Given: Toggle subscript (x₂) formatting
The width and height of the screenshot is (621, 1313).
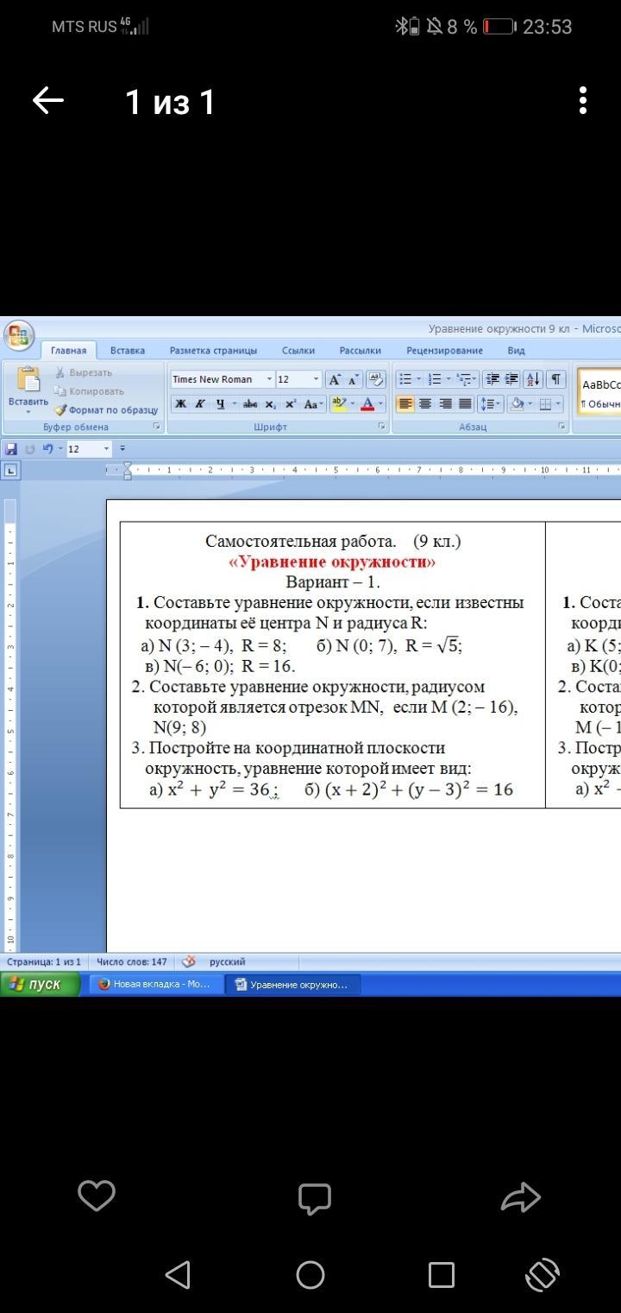Looking at the screenshot, I should (270, 403).
